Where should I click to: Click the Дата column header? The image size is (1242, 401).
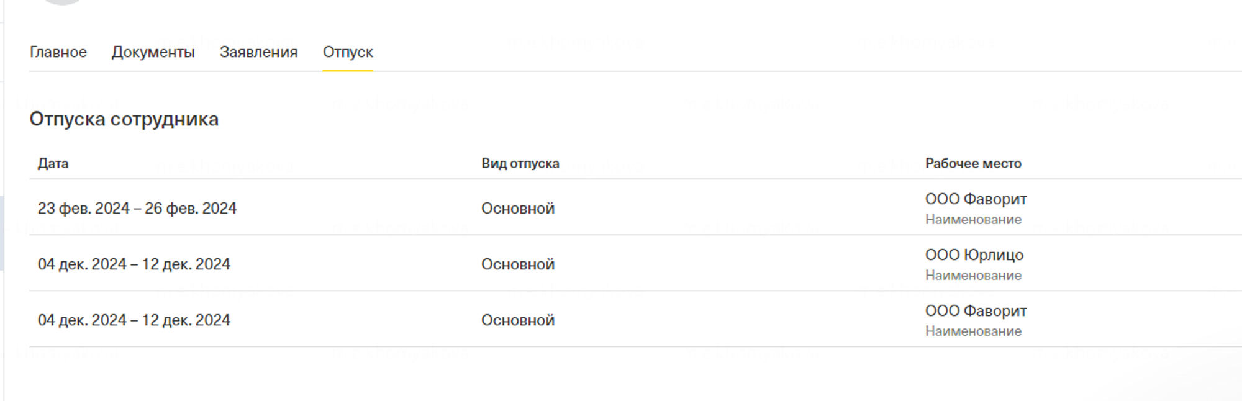pos(53,164)
